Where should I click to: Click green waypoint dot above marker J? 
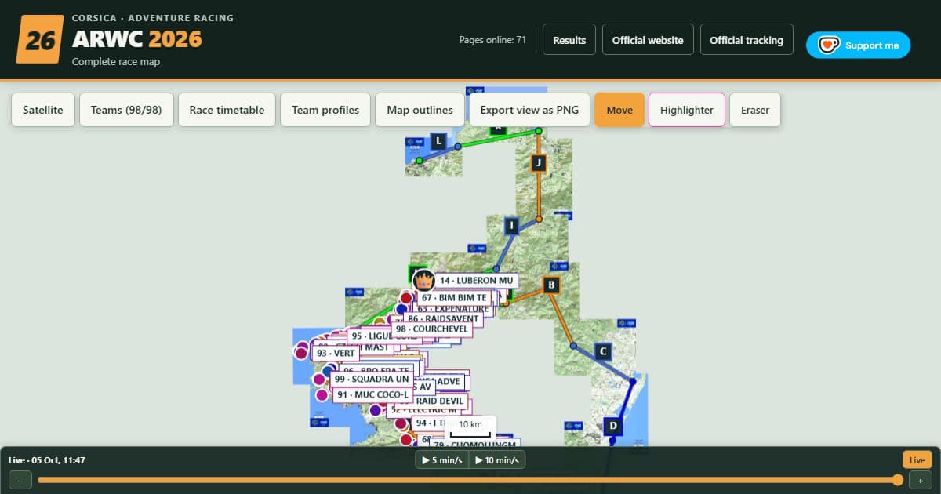click(538, 132)
